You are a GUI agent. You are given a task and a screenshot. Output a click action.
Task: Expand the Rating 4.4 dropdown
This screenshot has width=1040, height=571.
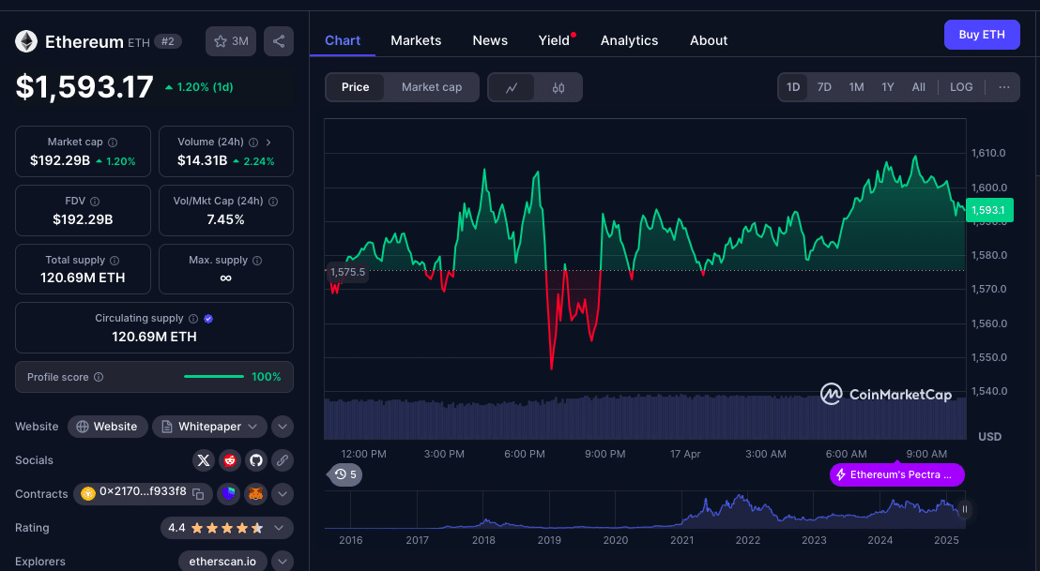(279, 528)
